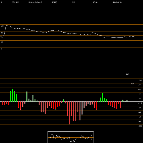This screenshot has width=143, height=143.
Task: Click the 'Kimball Int' company name text
Action: 117,2
